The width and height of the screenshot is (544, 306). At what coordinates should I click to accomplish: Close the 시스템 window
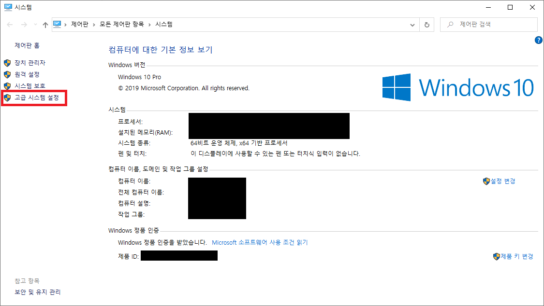tap(532, 7)
